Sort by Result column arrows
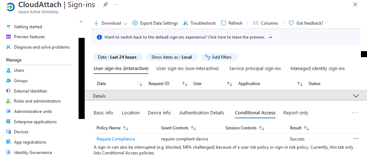Screen dimensions: 367x159 click(306, 128)
